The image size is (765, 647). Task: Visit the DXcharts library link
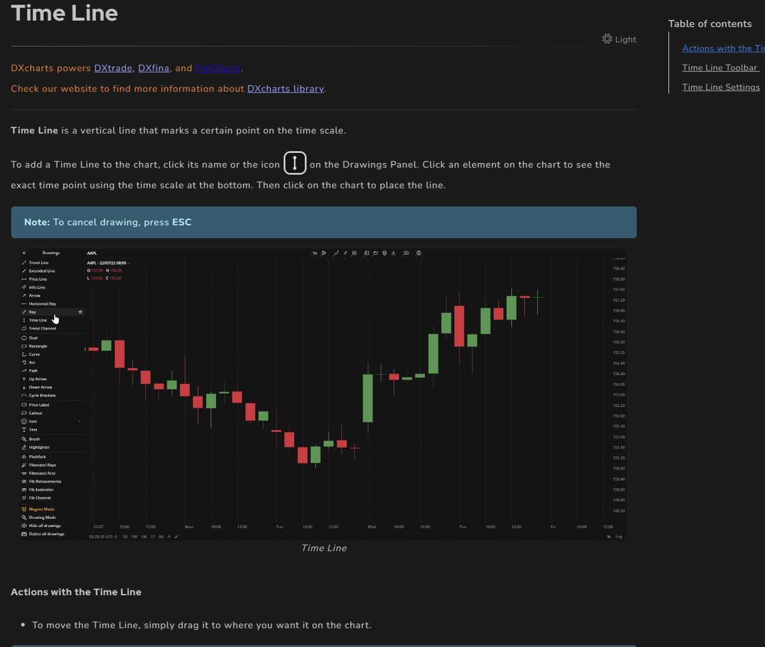coord(285,89)
